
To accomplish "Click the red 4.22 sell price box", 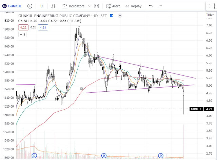I will pyautogui.click(x=23, y=27).
